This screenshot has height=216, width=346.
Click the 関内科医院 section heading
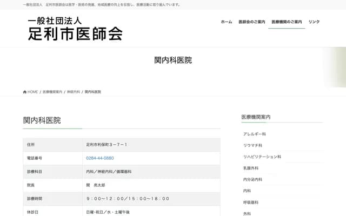pyautogui.click(x=42, y=120)
